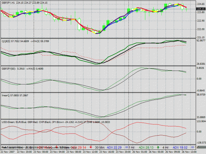Image resolution: width=206 pixels, height=154 pixels.
Task: Click the 221.15 price axis value
Action: [201, 37]
